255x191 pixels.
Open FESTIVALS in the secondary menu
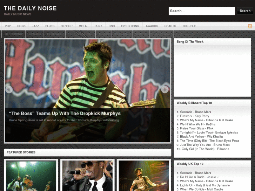(54, 34)
